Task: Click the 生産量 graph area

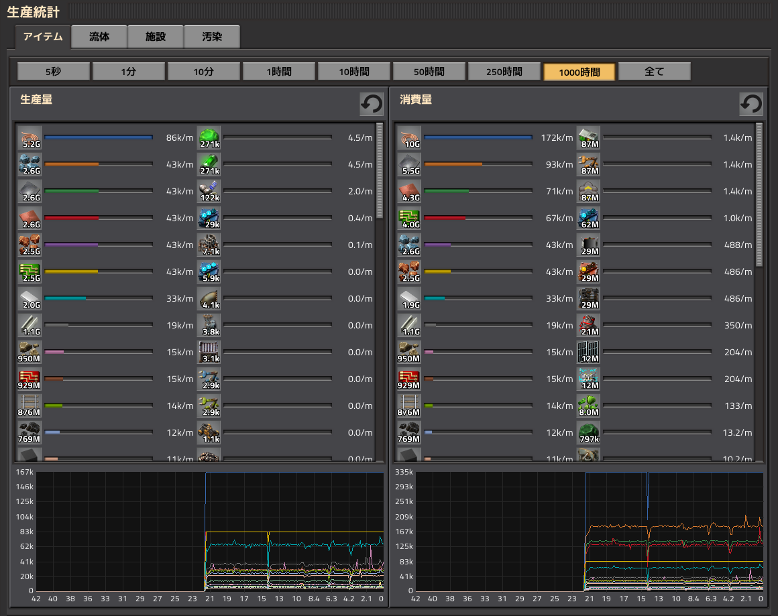Action: point(209,531)
